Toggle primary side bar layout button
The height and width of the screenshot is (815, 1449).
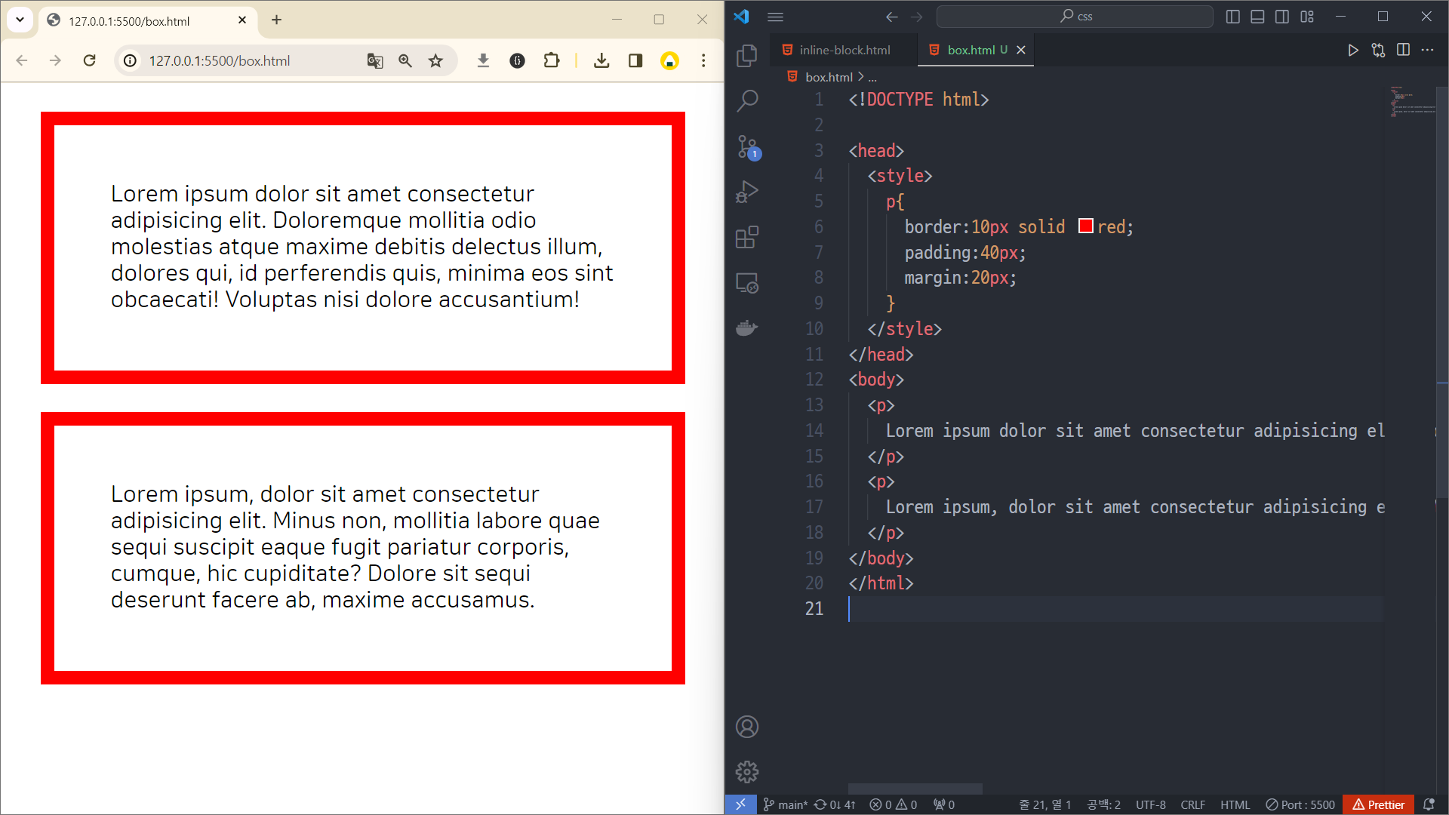click(x=1233, y=17)
